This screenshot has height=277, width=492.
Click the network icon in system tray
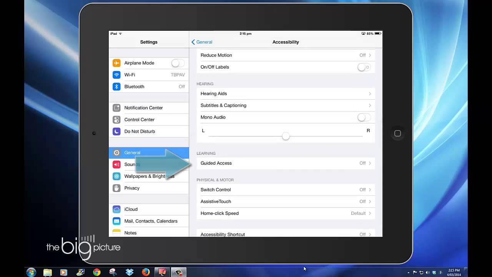[x=422, y=272]
